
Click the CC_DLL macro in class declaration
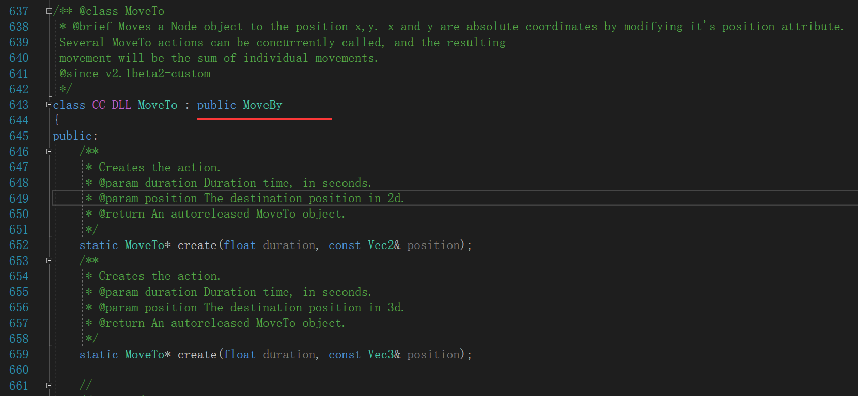[112, 105]
